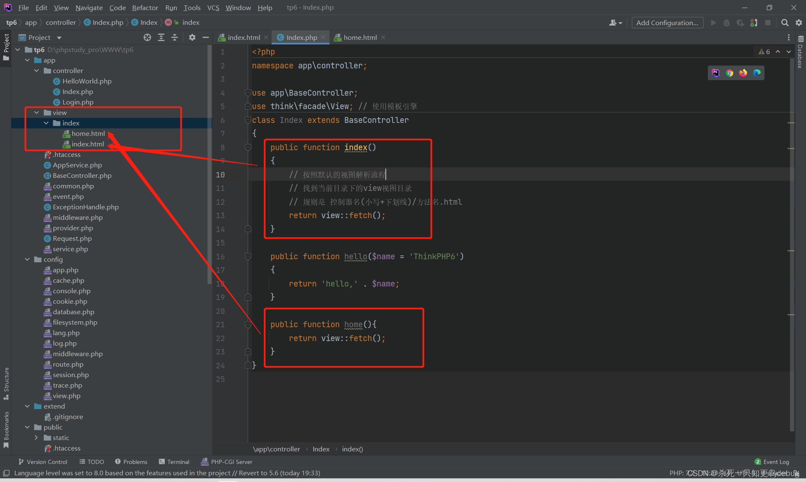Click the warnings indicator showing 6
The height and width of the screenshot is (482, 806).
(764, 52)
